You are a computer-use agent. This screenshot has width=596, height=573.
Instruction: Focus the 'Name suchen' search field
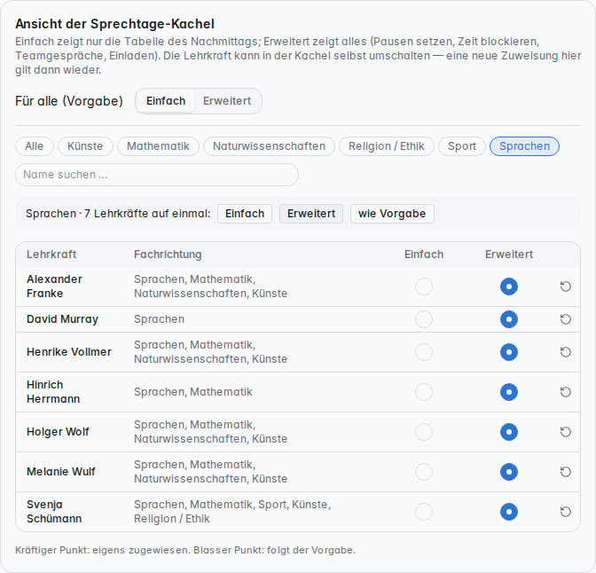point(157,175)
